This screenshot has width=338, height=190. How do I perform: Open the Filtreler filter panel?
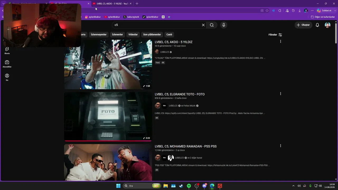pos(275,35)
